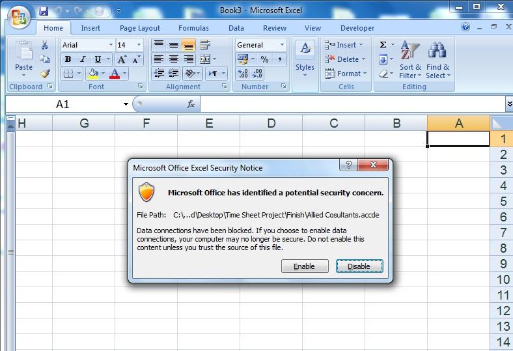The width and height of the screenshot is (513, 351).
Task: Toggle Italic formatting
Action: pos(83,59)
